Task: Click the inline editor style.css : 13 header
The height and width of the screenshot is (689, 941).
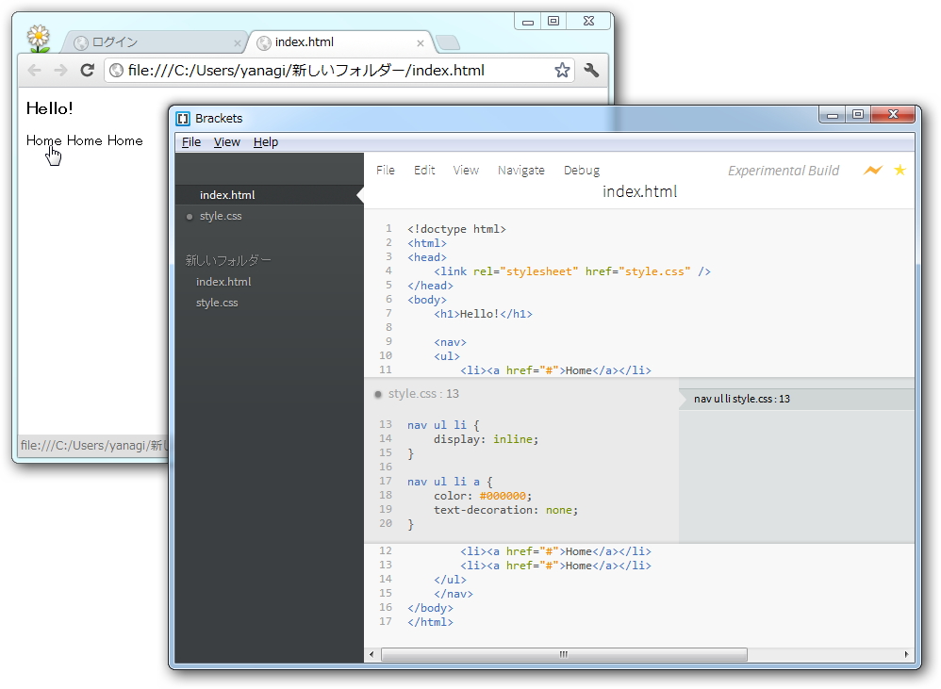Action: (x=423, y=394)
